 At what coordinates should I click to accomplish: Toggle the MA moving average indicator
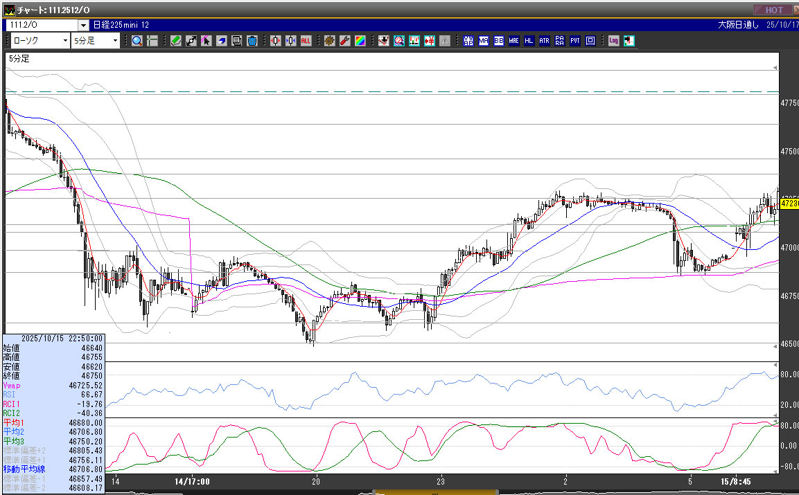[483, 41]
